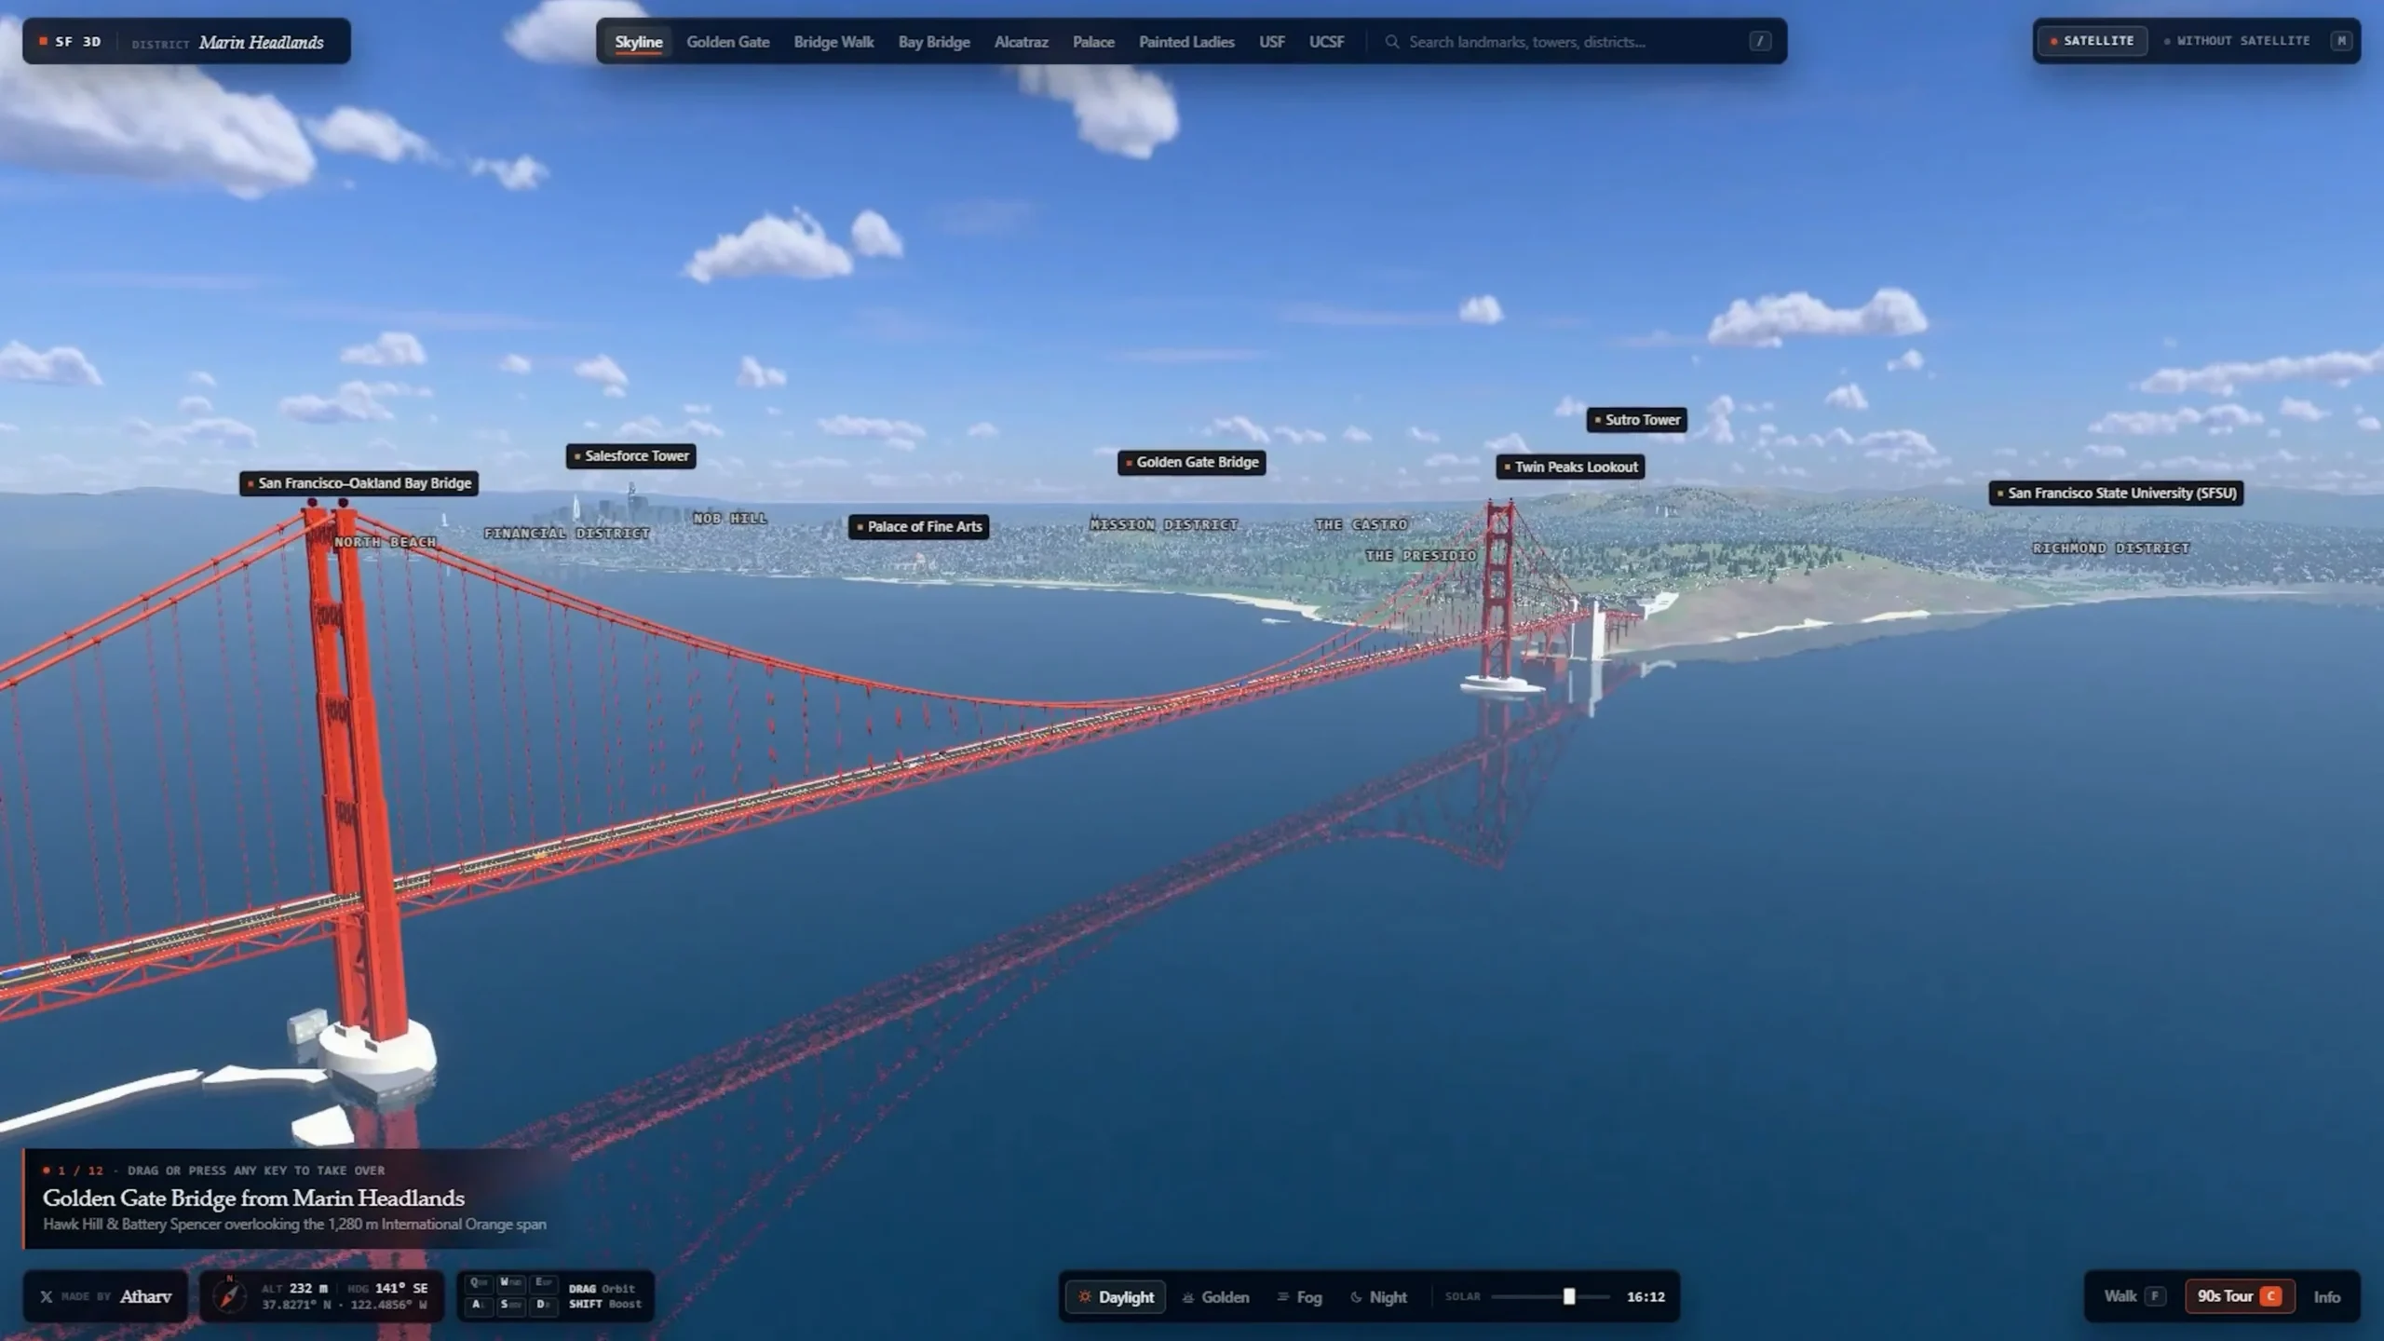2384x1341 pixels.
Task: Click the orange C badge on 90s Tour
Action: tap(2270, 1296)
